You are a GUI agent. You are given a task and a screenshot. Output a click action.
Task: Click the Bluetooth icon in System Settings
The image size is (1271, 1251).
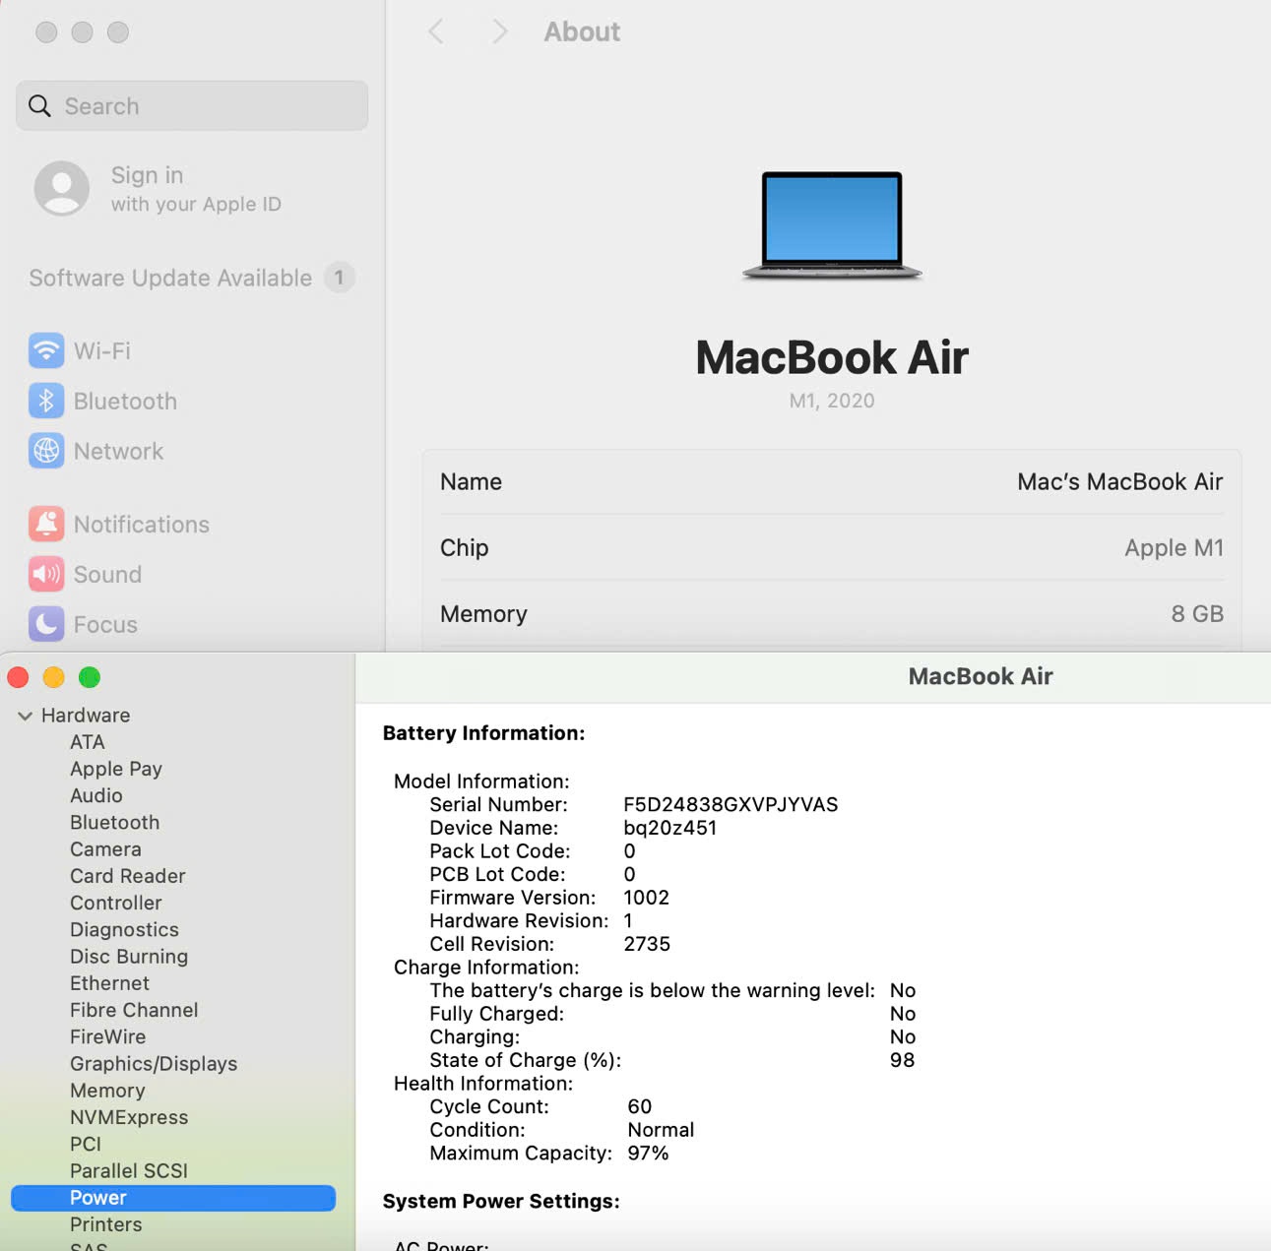coord(46,401)
